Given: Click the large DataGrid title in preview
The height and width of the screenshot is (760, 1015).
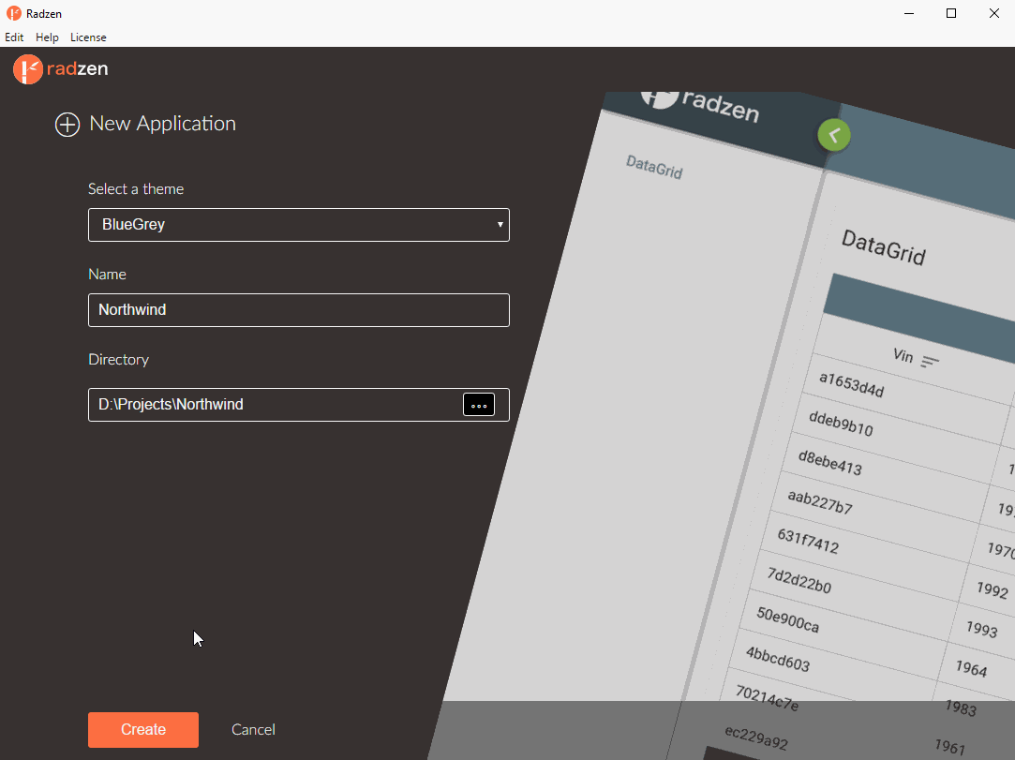Looking at the screenshot, I should (883, 248).
